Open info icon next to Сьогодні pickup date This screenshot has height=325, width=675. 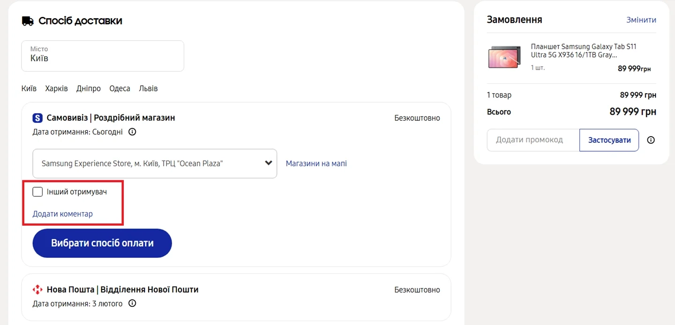(x=132, y=132)
